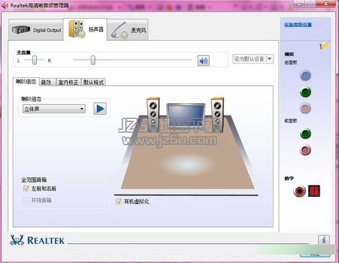The height and width of the screenshot is (263, 339).
Task: Expand the 立体声 speaker configuration combo box
Action: pos(54,109)
